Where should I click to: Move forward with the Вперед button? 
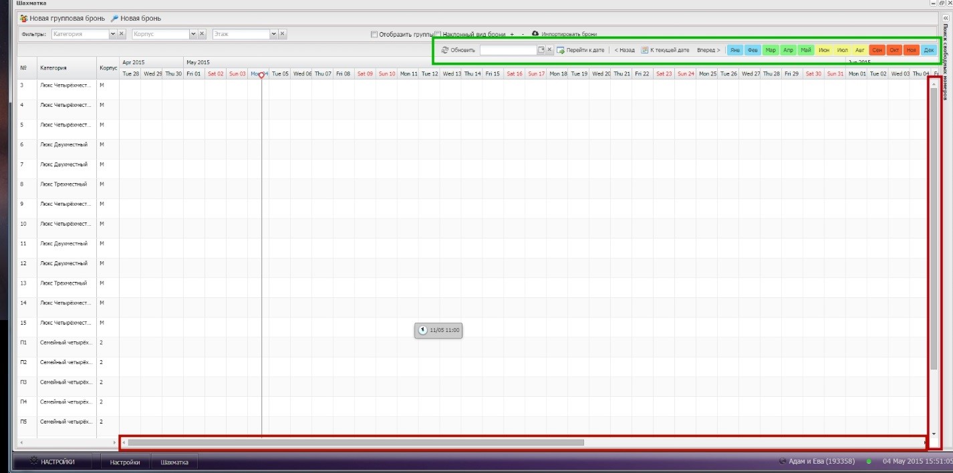click(708, 50)
